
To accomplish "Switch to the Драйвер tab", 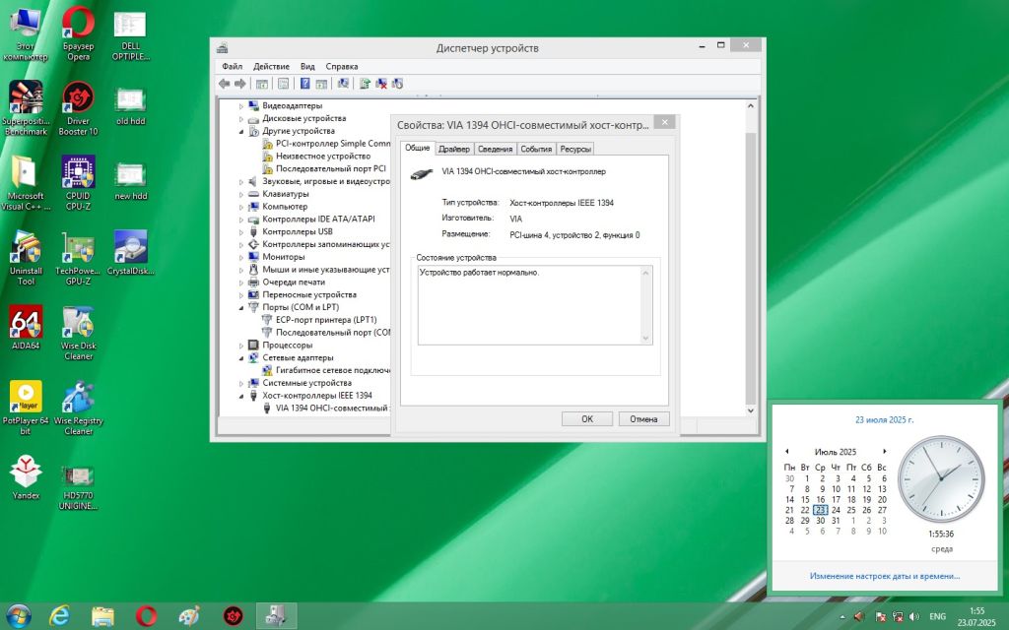I will pyautogui.click(x=453, y=150).
